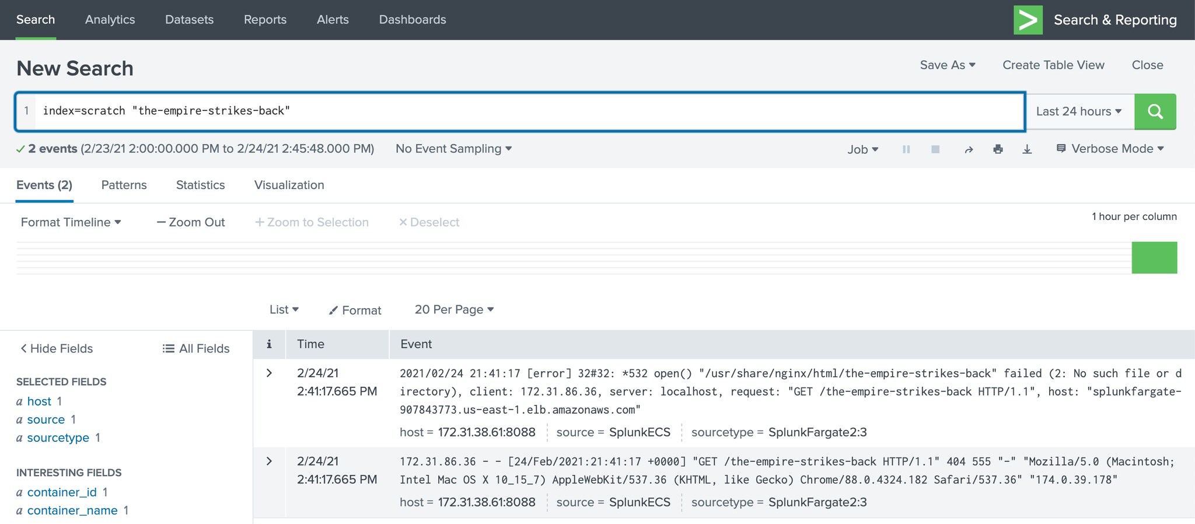Zoom Out the timeline

[191, 222]
